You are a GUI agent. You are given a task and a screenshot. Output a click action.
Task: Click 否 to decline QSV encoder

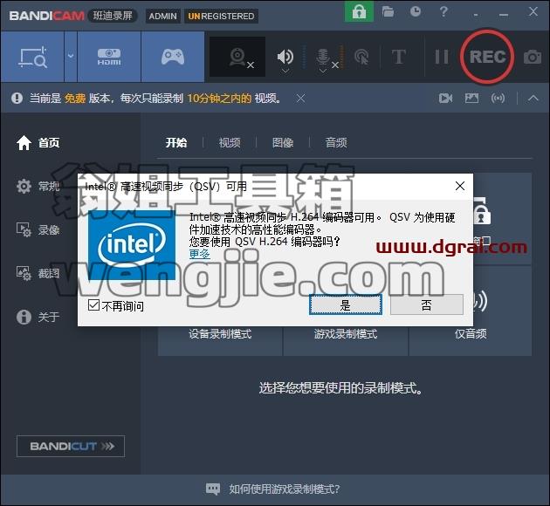coord(427,304)
